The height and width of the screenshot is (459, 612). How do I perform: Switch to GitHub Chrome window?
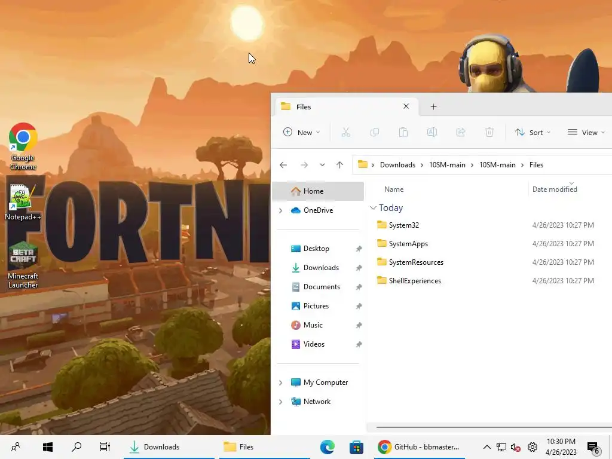tap(420, 447)
